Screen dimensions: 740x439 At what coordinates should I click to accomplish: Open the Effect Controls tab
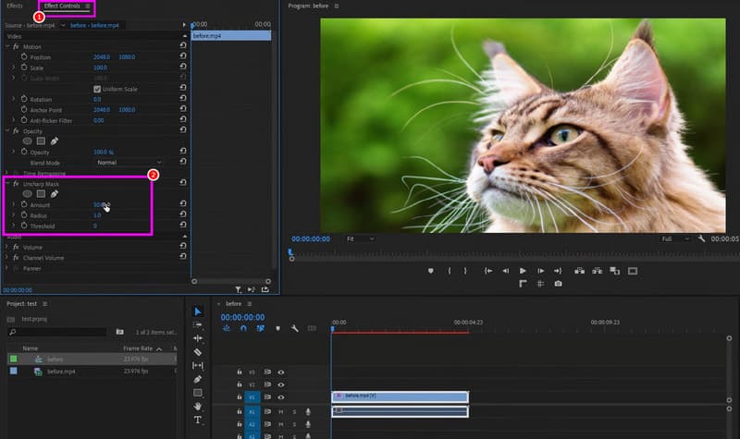(x=62, y=6)
